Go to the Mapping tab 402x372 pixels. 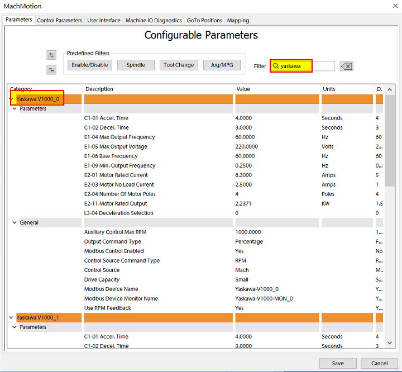pyautogui.click(x=238, y=20)
